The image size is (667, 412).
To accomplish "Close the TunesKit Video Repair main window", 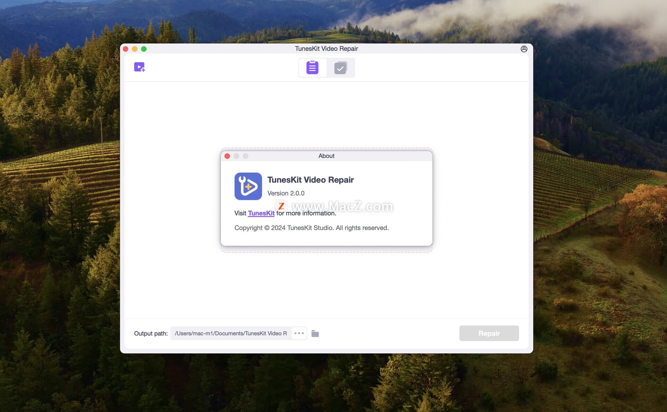I will click(126, 49).
